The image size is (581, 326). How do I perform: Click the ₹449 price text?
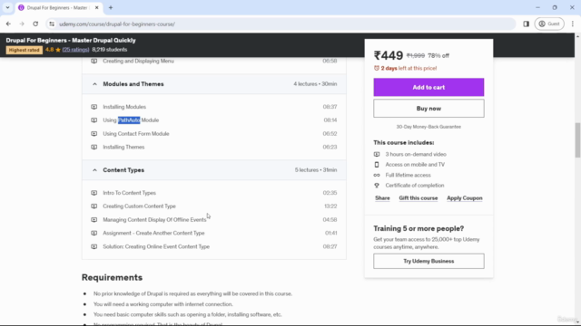pos(389,56)
